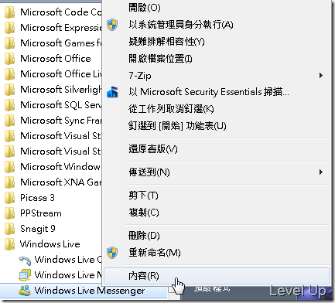The image size is (335, 303).
Task: Choose 開啟(O) from the context menu
Action: tap(217, 8)
